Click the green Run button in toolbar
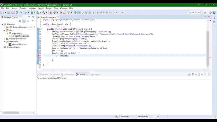Viewport: 217px width, 122px height. [32, 13]
